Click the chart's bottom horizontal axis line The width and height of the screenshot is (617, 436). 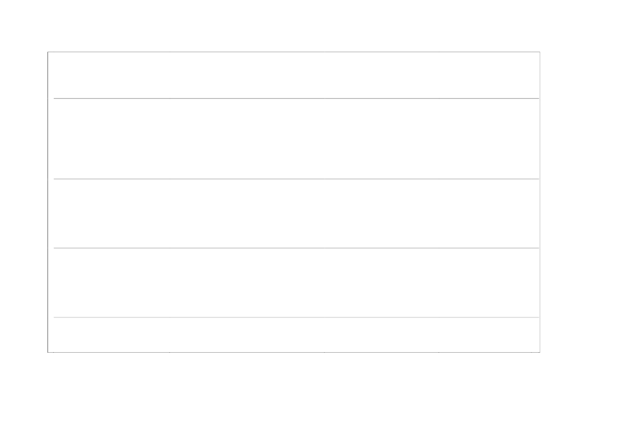pos(294,352)
